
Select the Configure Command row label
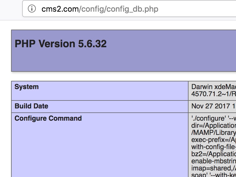click(48, 118)
